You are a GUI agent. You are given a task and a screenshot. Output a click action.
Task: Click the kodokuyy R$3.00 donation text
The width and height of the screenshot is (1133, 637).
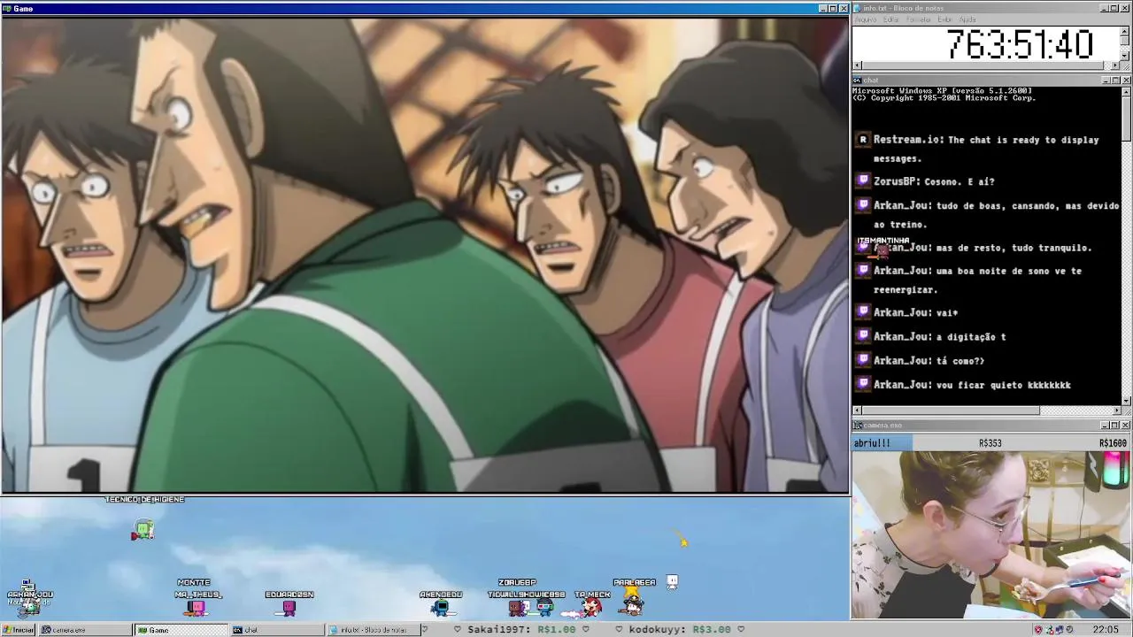pos(680,630)
